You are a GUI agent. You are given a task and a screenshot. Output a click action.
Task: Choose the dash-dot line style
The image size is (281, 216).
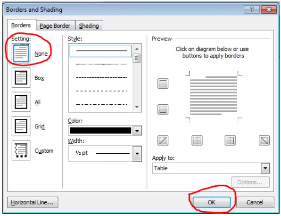pos(101,104)
